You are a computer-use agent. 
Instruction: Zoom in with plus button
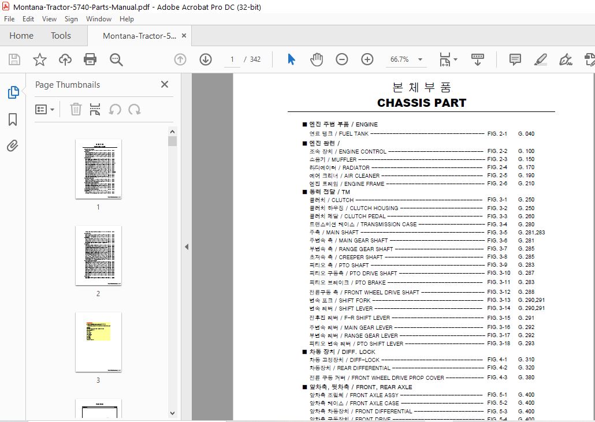tap(367, 59)
